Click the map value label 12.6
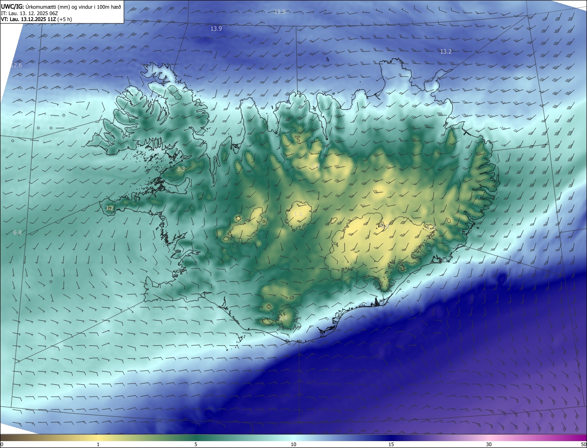 (x=16, y=66)
